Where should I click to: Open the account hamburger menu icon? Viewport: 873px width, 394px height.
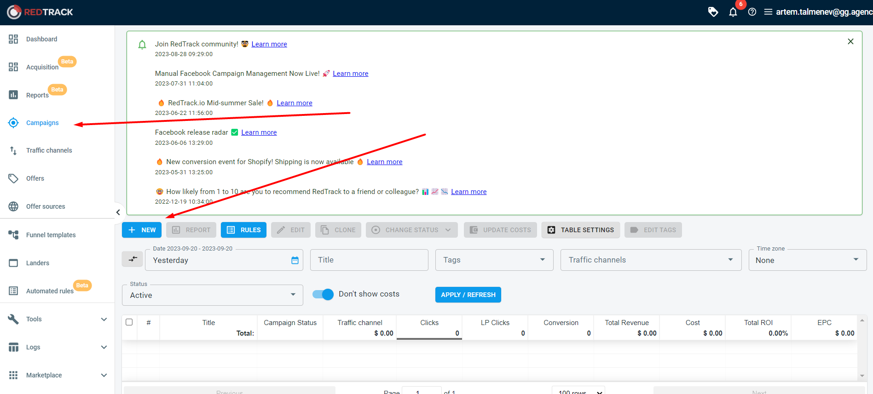coord(768,12)
